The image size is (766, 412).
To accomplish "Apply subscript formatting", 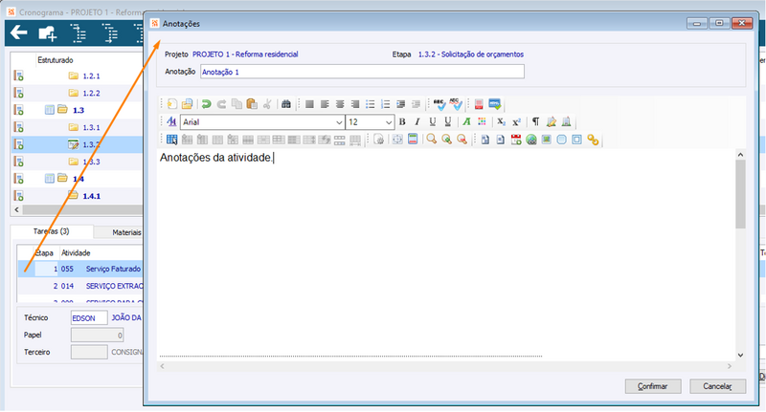I will pyautogui.click(x=501, y=121).
